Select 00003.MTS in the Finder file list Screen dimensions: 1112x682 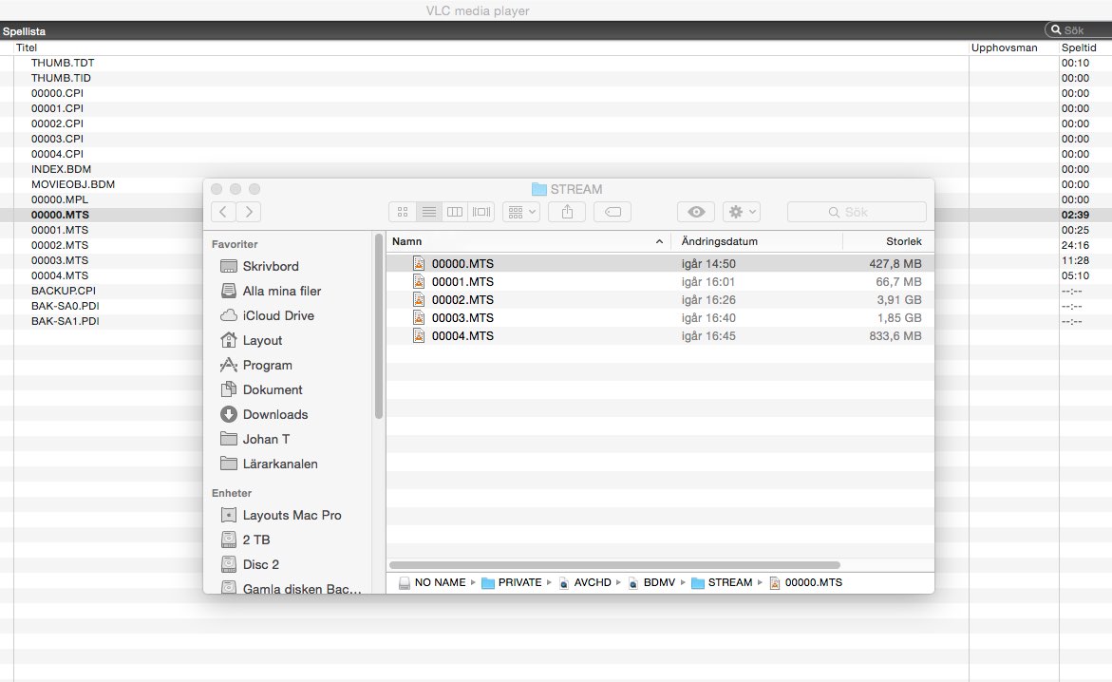(462, 318)
